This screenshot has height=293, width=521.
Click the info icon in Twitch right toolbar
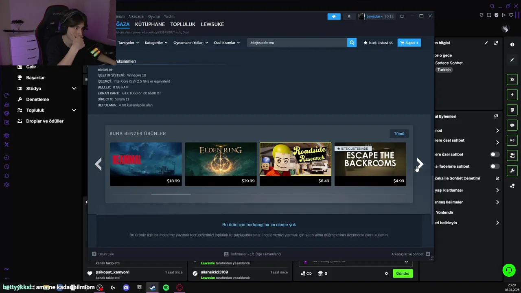(512, 44)
